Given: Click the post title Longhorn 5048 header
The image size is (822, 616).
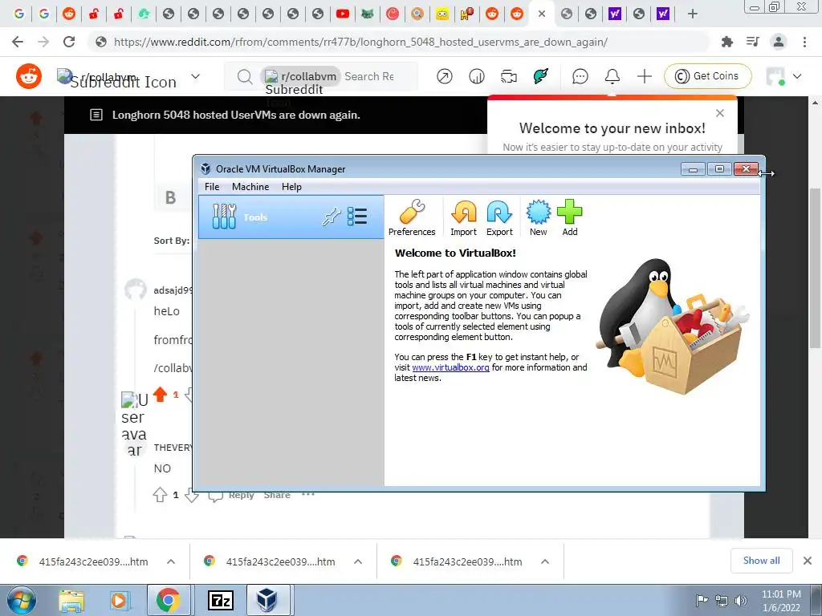Looking at the screenshot, I should click(236, 115).
